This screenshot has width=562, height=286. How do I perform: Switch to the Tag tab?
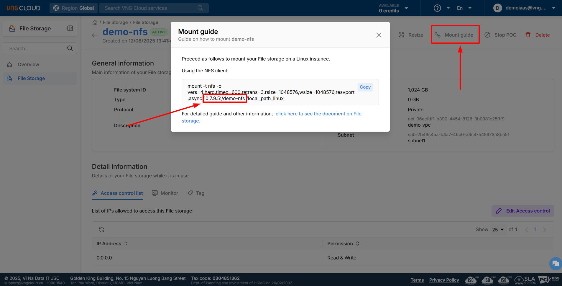196,193
